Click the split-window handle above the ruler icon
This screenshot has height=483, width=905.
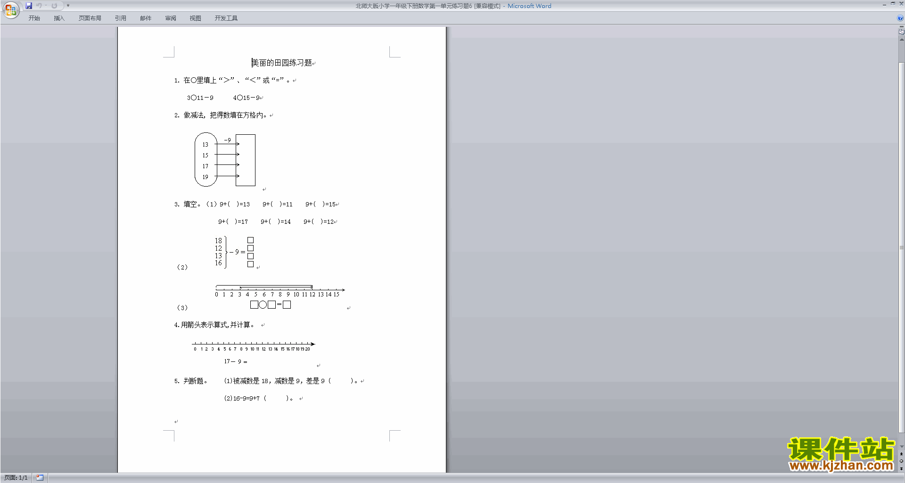pyautogui.click(x=901, y=27)
